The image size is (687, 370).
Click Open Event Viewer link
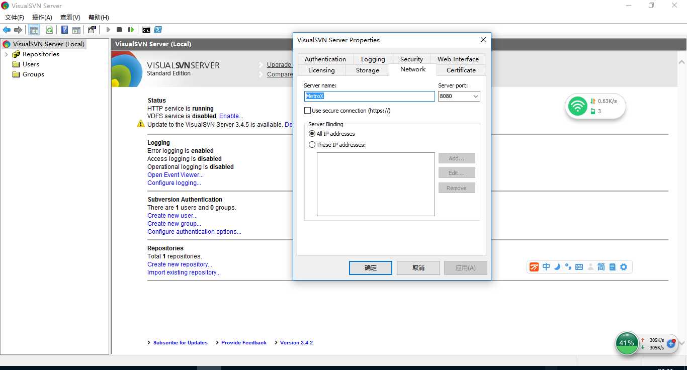click(x=176, y=175)
